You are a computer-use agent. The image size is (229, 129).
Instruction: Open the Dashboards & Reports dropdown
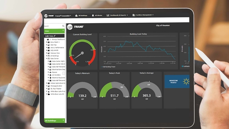coord(117,15)
